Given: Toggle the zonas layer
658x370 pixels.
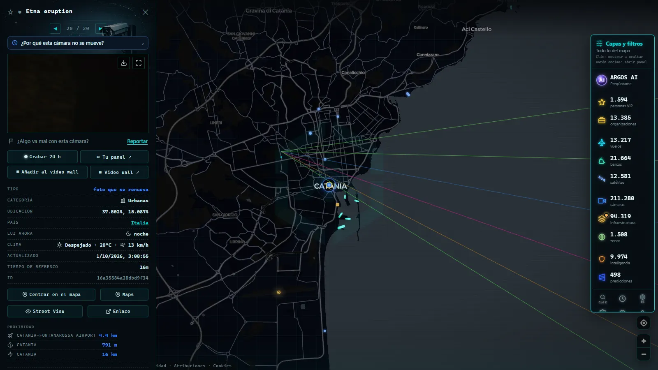Looking at the screenshot, I should (x=623, y=237).
